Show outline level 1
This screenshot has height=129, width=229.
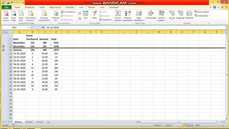point(3,32)
